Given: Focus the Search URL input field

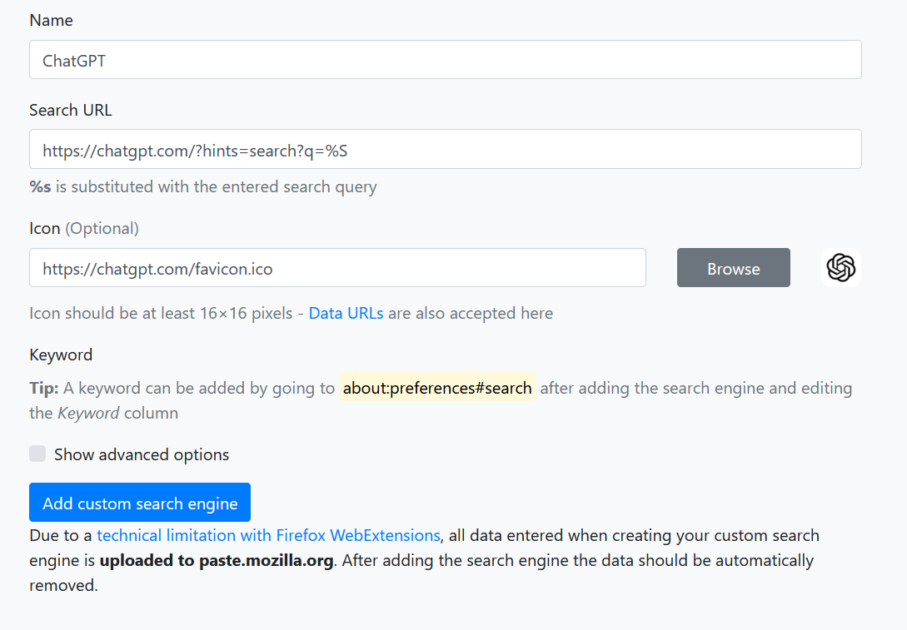Looking at the screenshot, I should tap(445, 151).
